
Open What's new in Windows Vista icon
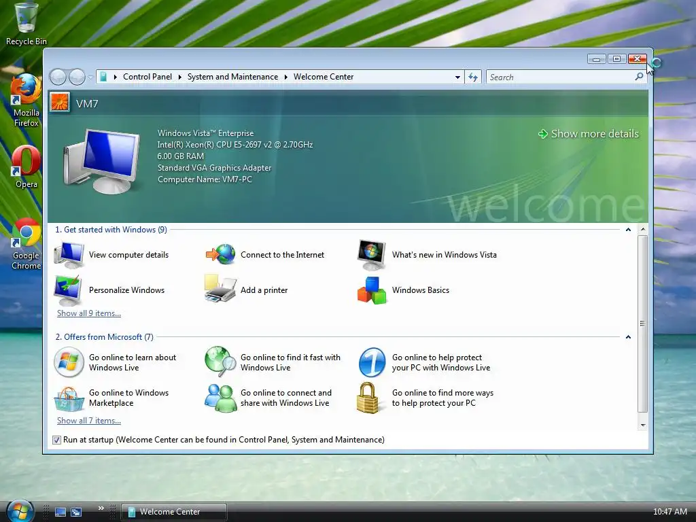pyautogui.click(x=371, y=254)
